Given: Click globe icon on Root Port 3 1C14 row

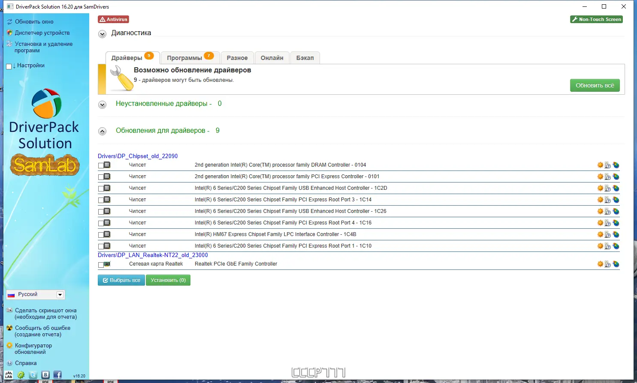Looking at the screenshot, I should pyautogui.click(x=616, y=200).
